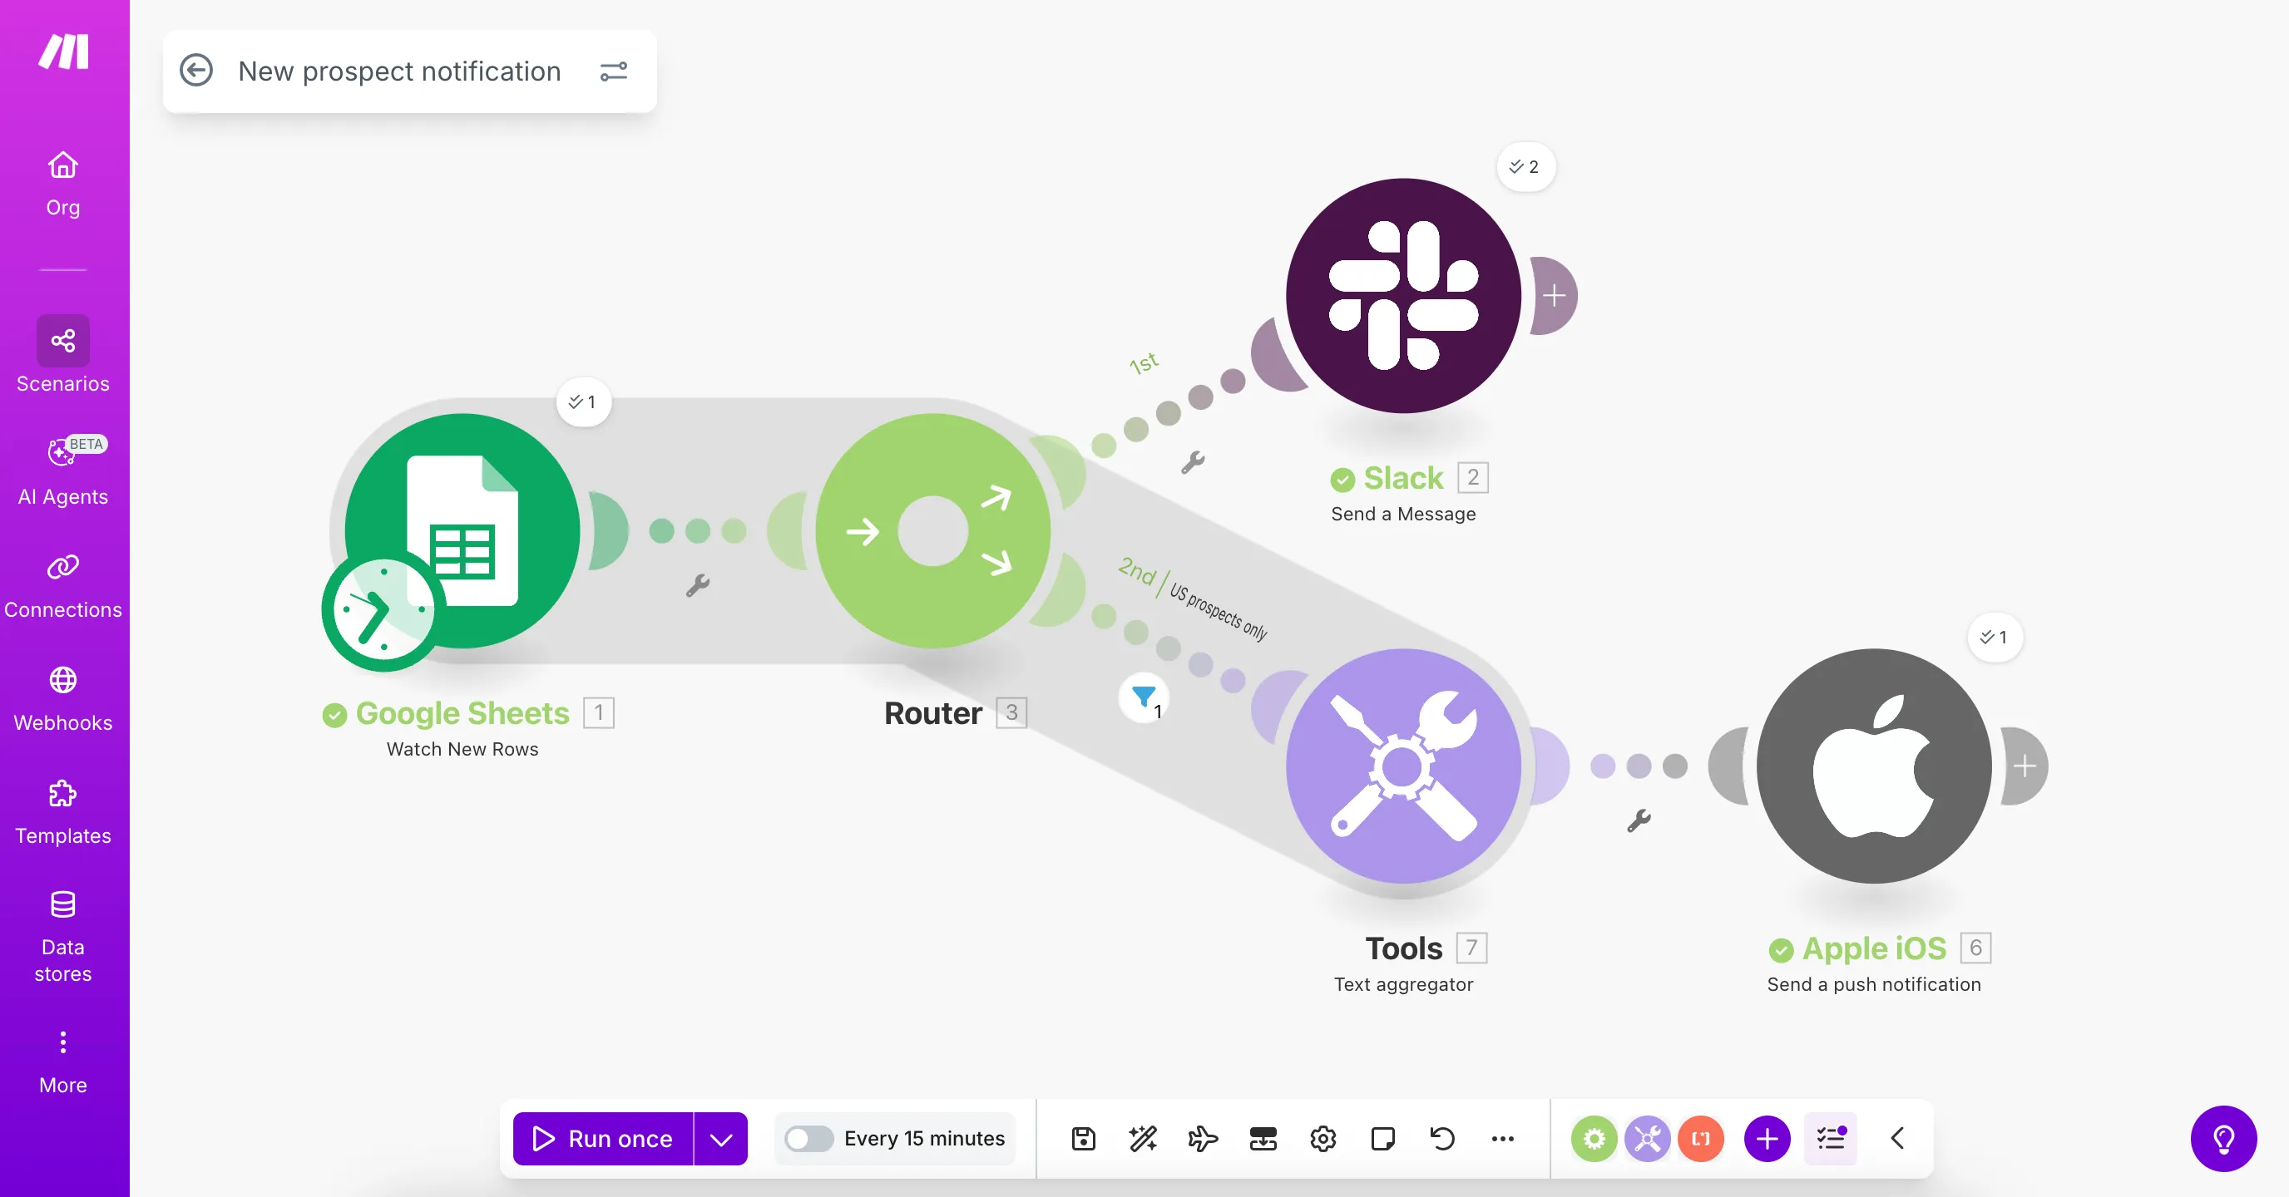Open AI Agents beta section
2289x1197 pixels.
[63, 470]
